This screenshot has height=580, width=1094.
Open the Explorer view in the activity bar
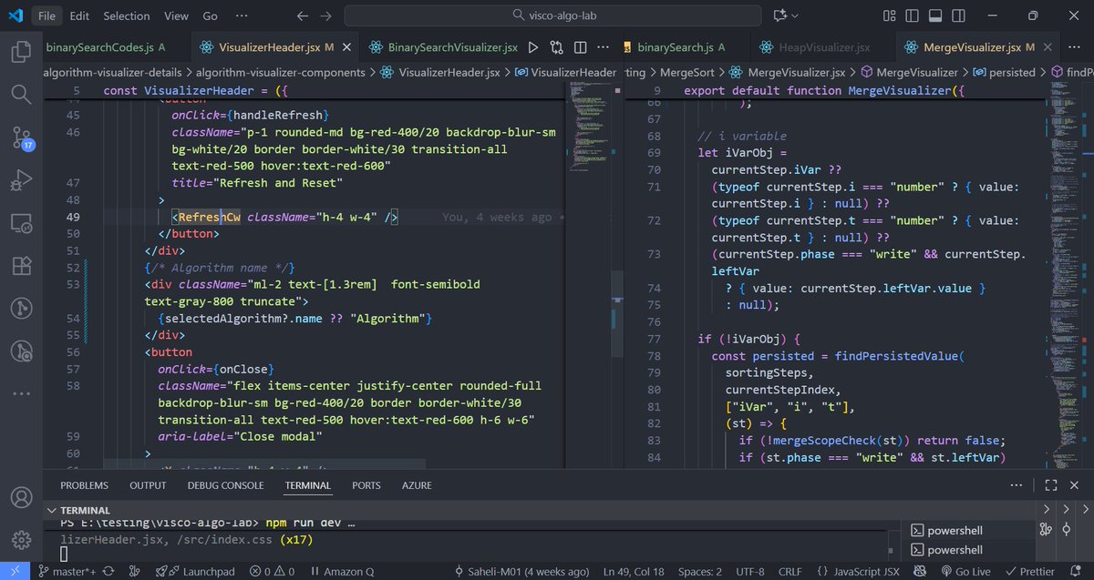coord(21,52)
